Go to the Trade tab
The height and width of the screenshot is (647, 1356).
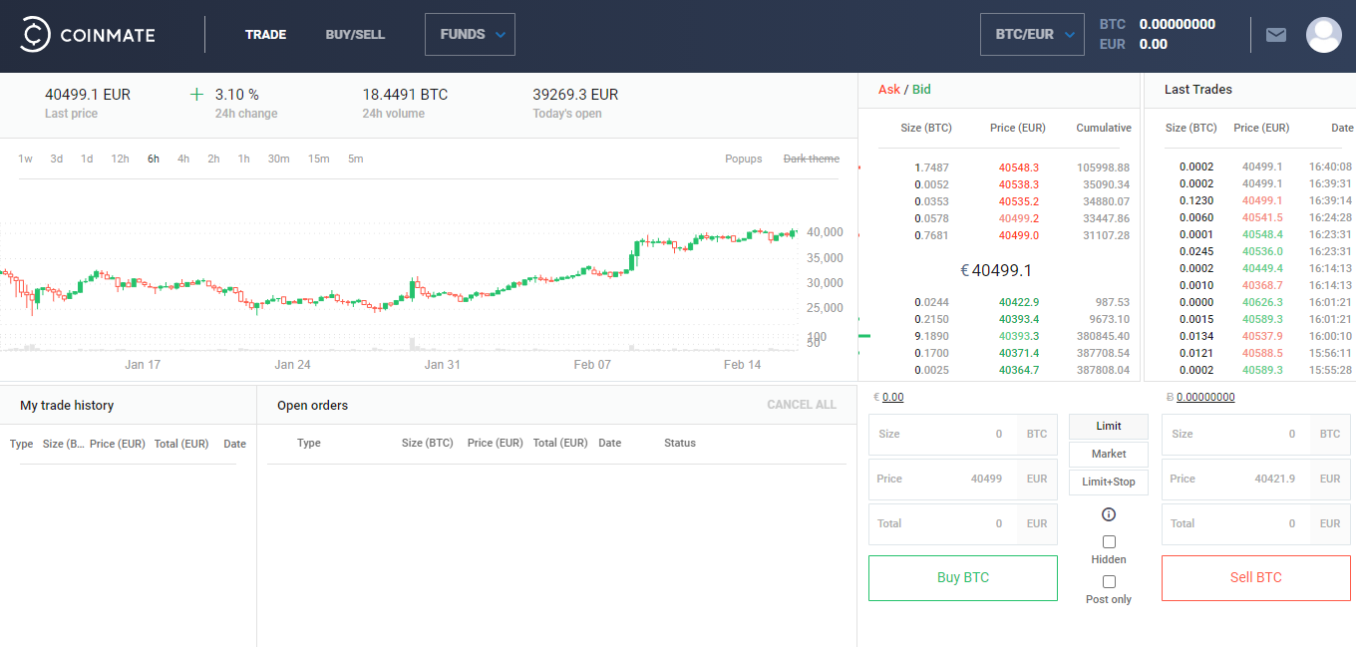[x=265, y=35]
